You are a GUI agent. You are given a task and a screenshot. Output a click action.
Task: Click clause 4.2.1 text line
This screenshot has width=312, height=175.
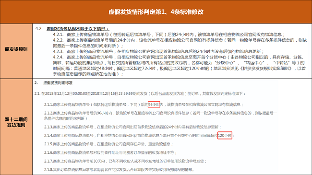click(x=169, y=35)
